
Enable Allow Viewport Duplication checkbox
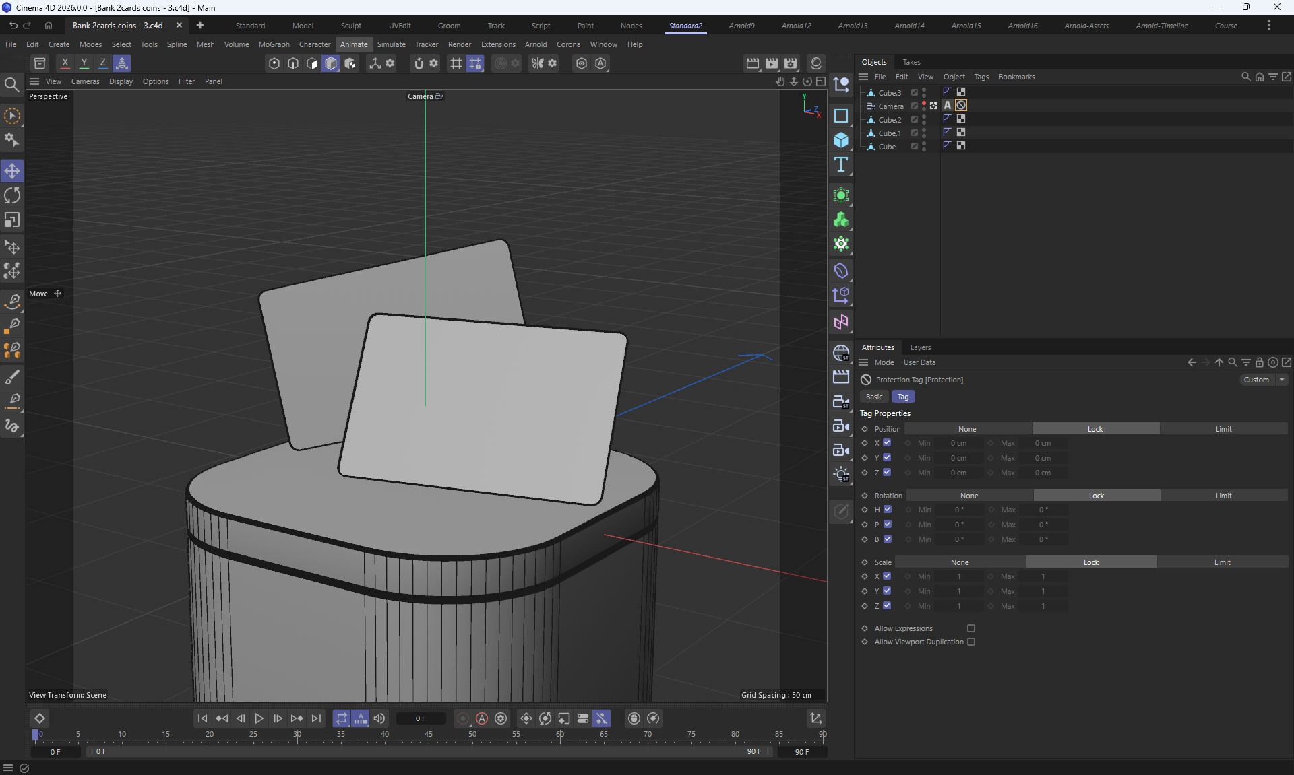coord(971,642)
